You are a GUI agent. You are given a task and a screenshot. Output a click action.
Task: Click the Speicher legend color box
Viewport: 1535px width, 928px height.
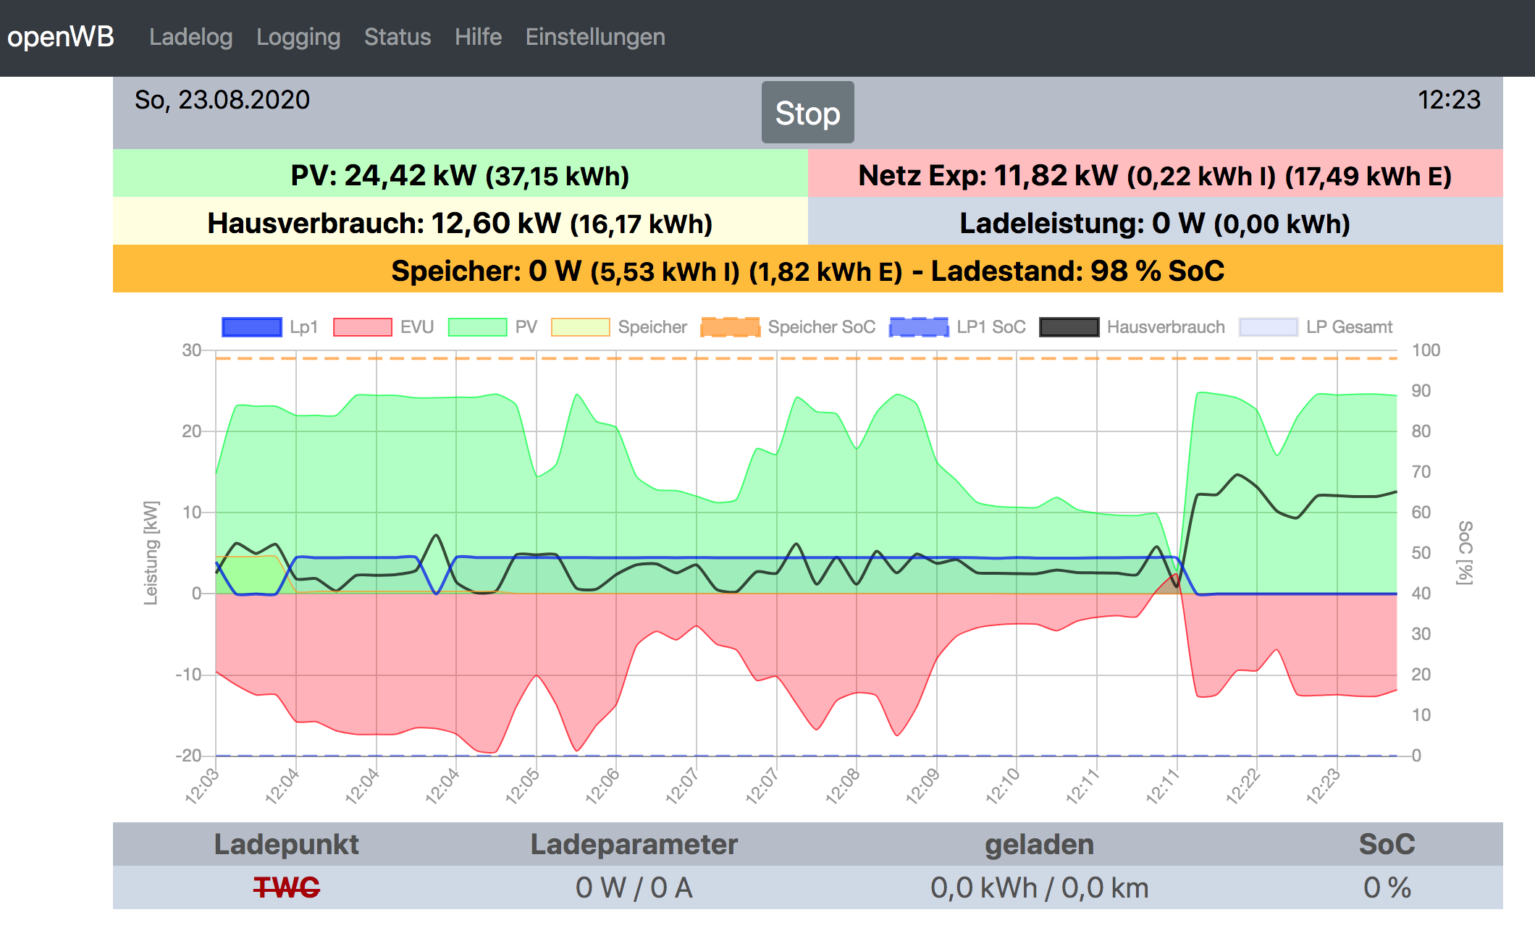(581, 327)
